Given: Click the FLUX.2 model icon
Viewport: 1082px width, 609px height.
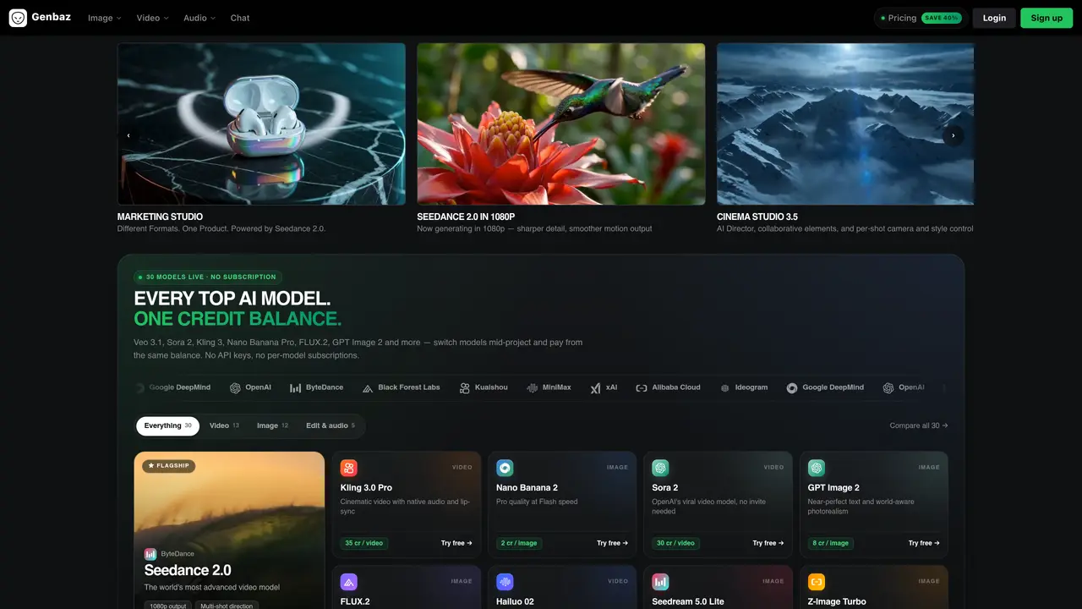Looking at the screenshot, I should tap(349, 582).
